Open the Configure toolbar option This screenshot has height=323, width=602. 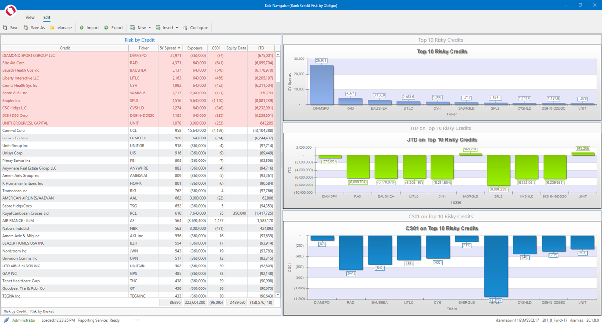coord(196,28)
